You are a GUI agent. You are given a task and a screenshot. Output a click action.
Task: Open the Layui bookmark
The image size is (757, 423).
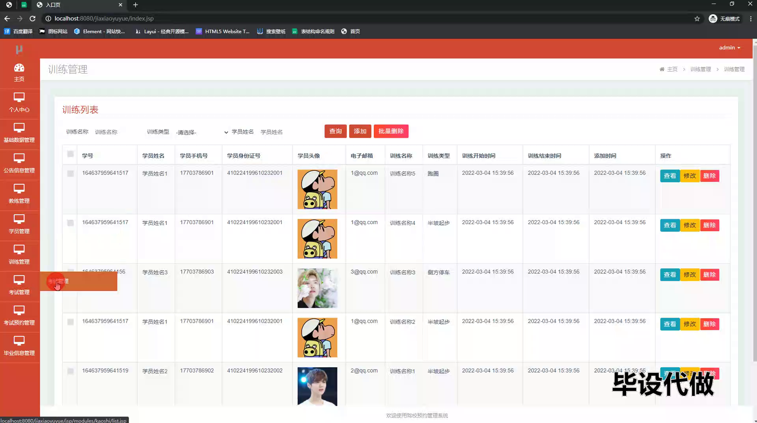(x=162, y=31)
